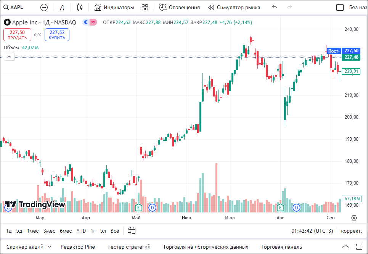Screen dimensions: 368x254
Task: Open the Редактор Pine tab
Action: (78, 247)
